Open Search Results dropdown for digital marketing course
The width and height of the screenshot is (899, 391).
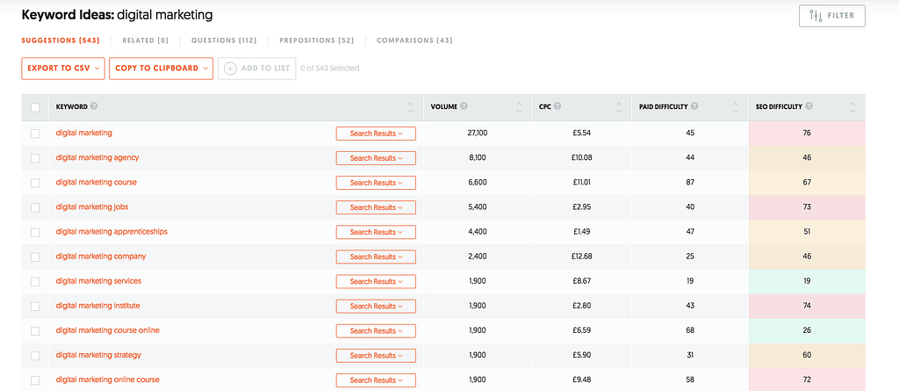[376, 183]
